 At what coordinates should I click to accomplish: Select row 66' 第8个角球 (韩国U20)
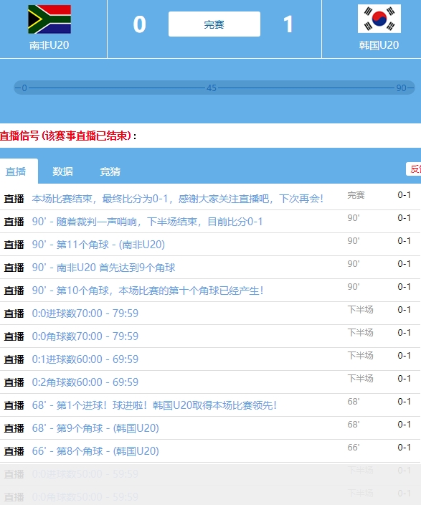210,451
